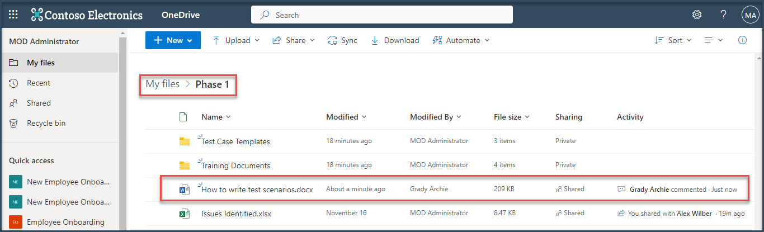
Task: Click the Help question mark icon
Action: point(723,15)
